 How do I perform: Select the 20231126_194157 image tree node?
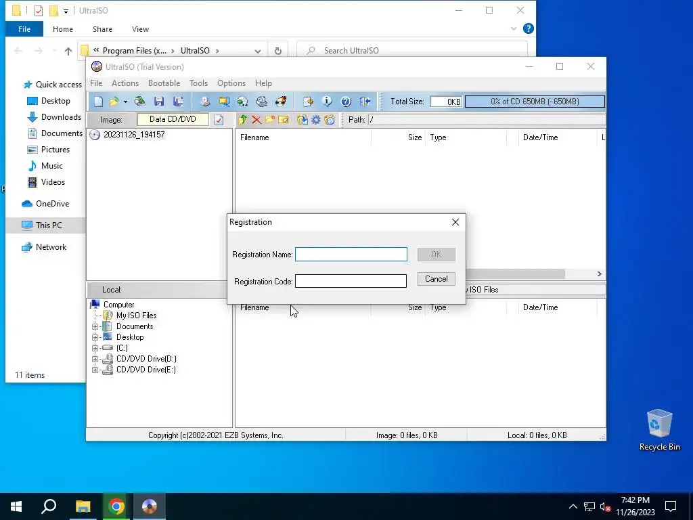point(134,135)
